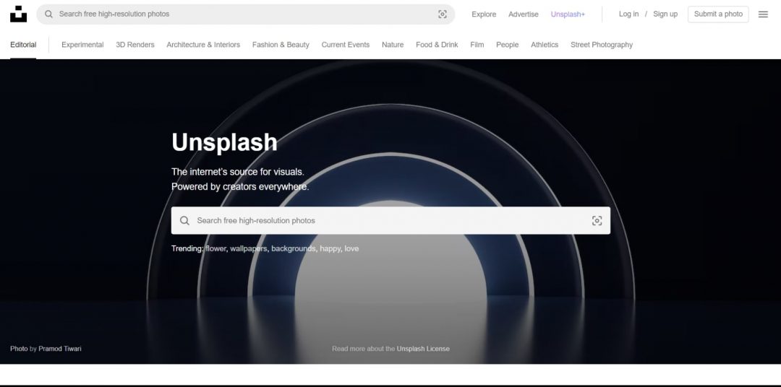Screen dimensions: 781x387
Task: Open the Explore link
Action: coord(484,14)
